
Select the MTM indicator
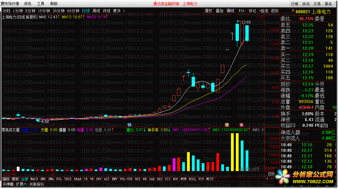pyautogui.click(x=184, y=179)
